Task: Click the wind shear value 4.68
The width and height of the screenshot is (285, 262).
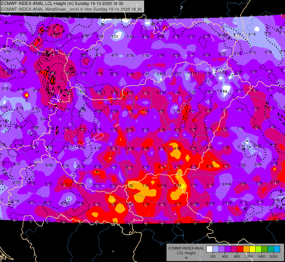Action: [x=64, y=203]
